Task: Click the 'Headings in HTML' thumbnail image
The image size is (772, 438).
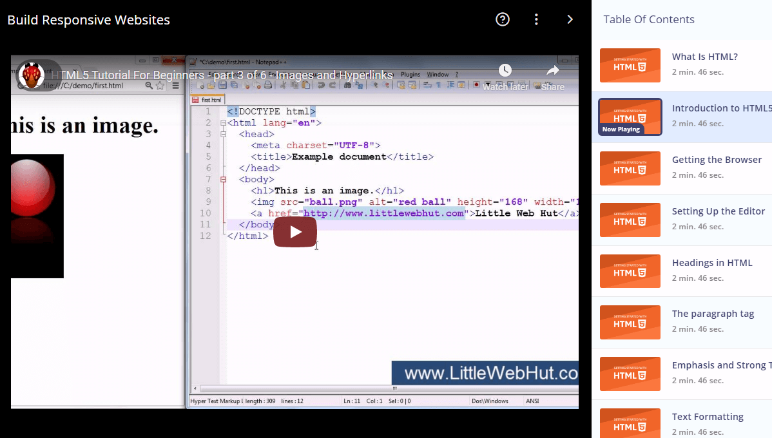Action: [630, 271]
